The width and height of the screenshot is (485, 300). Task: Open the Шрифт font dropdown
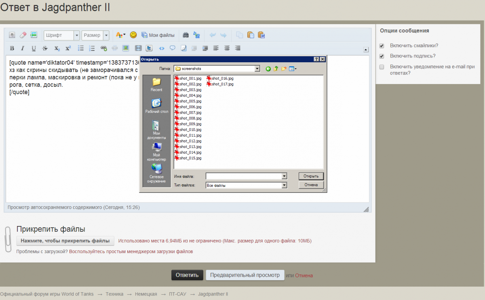[62, 35]
